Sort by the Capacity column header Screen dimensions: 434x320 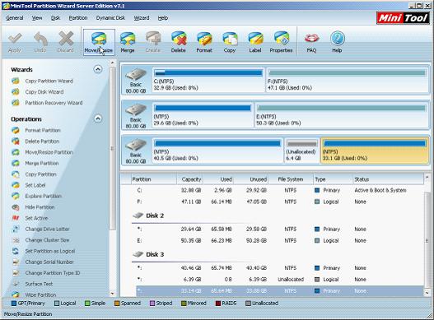click(189, 179)
